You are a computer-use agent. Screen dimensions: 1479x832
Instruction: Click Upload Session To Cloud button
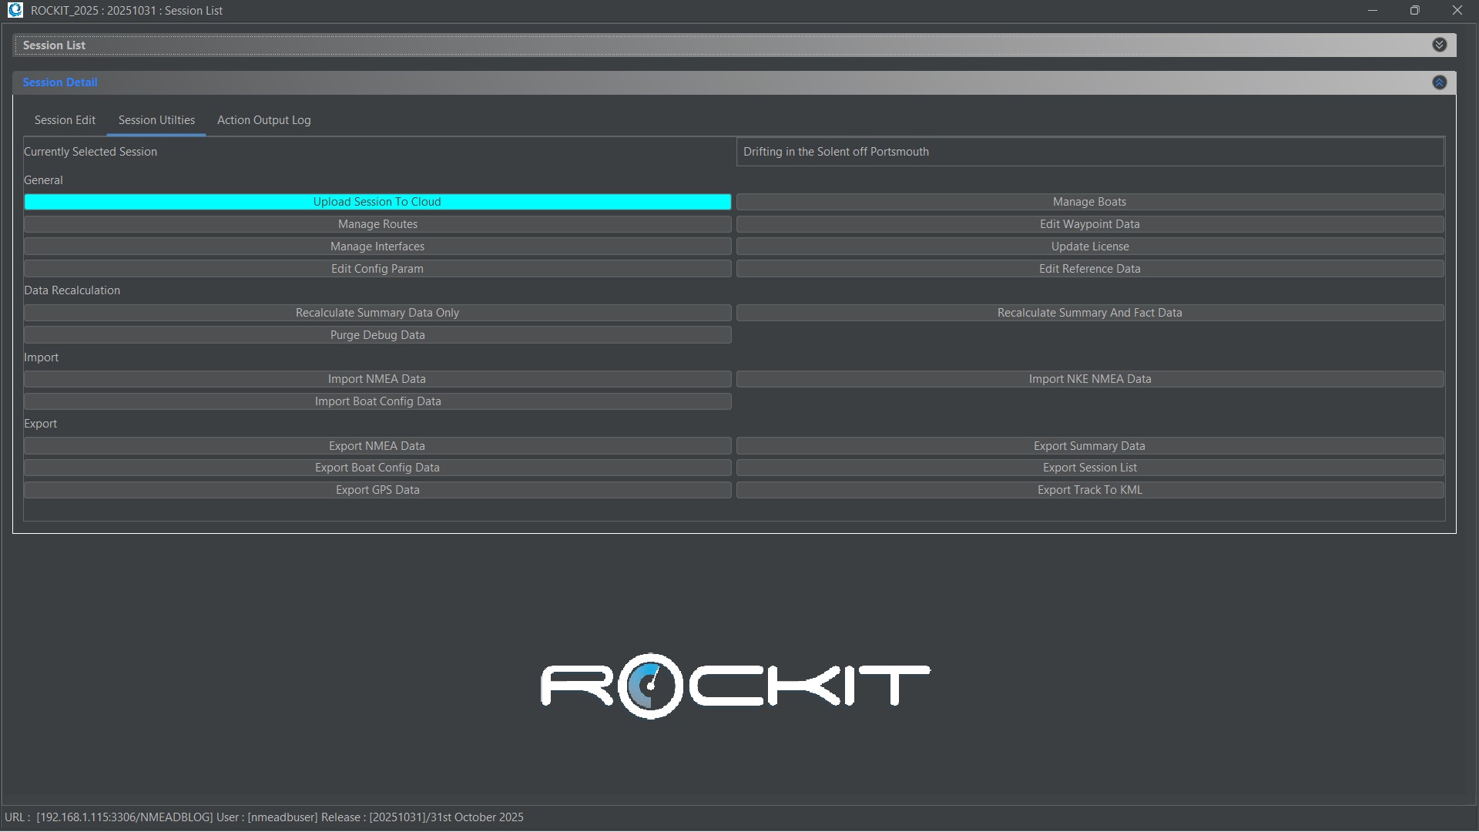(377, 202)
